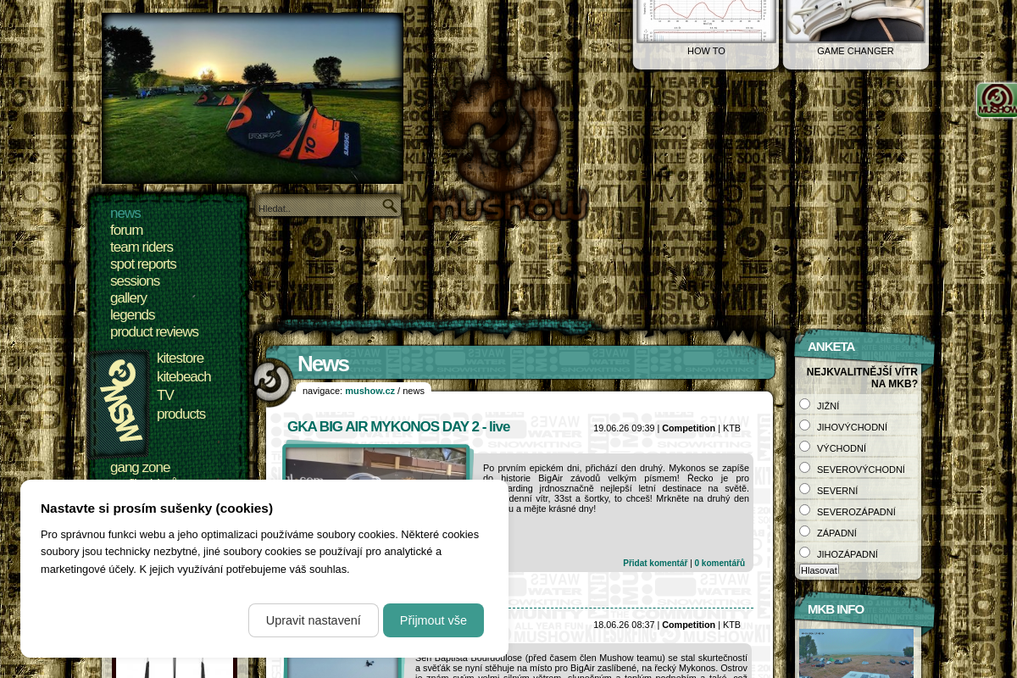Open the 0 komentářů link

[x=720, y=564]
